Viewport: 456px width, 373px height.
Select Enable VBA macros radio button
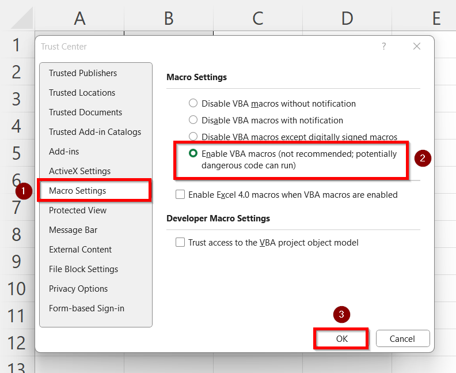pos(193,154)
